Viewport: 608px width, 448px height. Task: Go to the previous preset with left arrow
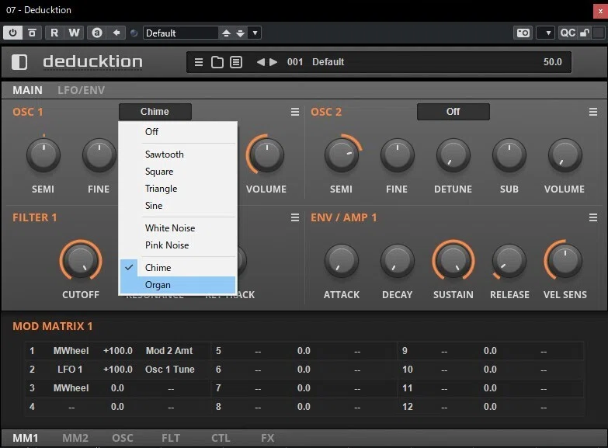coord(261,62)
